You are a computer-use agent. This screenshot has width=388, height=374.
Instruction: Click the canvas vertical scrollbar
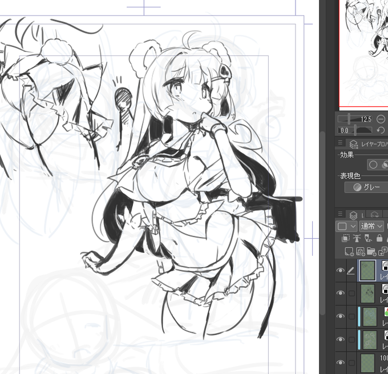click(322, 223)
